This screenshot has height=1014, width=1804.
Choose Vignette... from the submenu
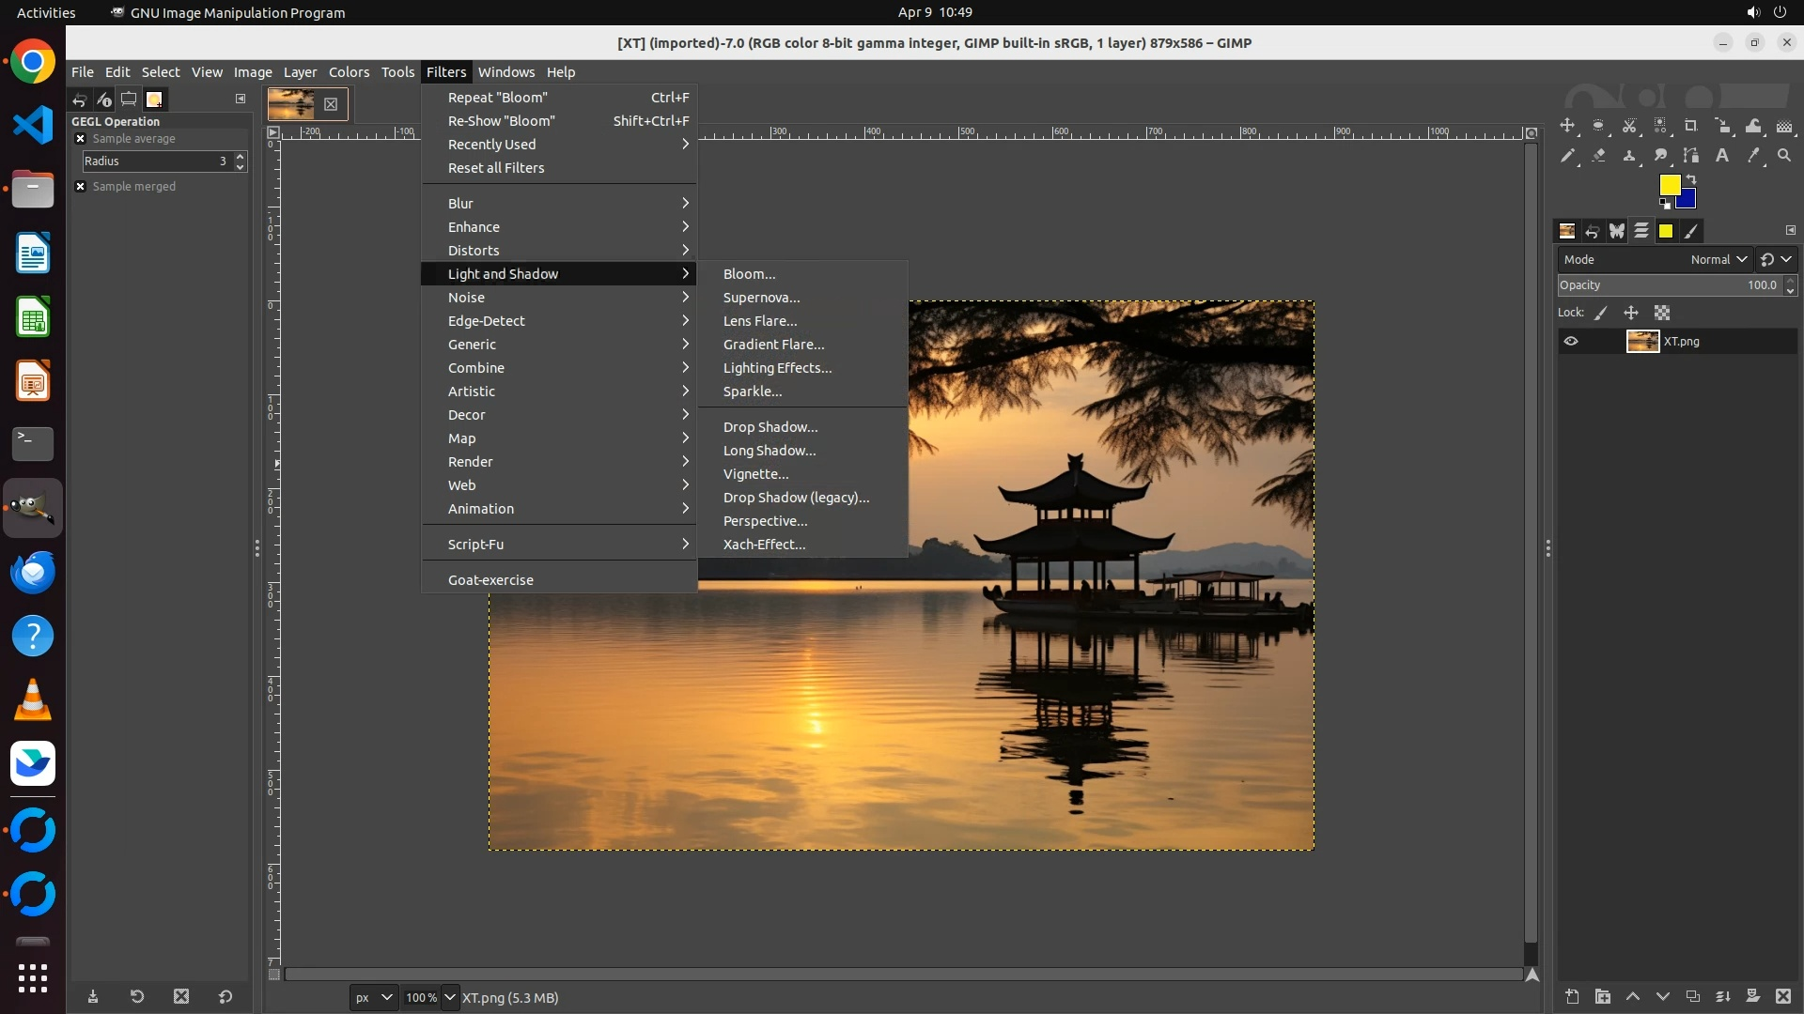pyautogui.click(x=755, y=474)
